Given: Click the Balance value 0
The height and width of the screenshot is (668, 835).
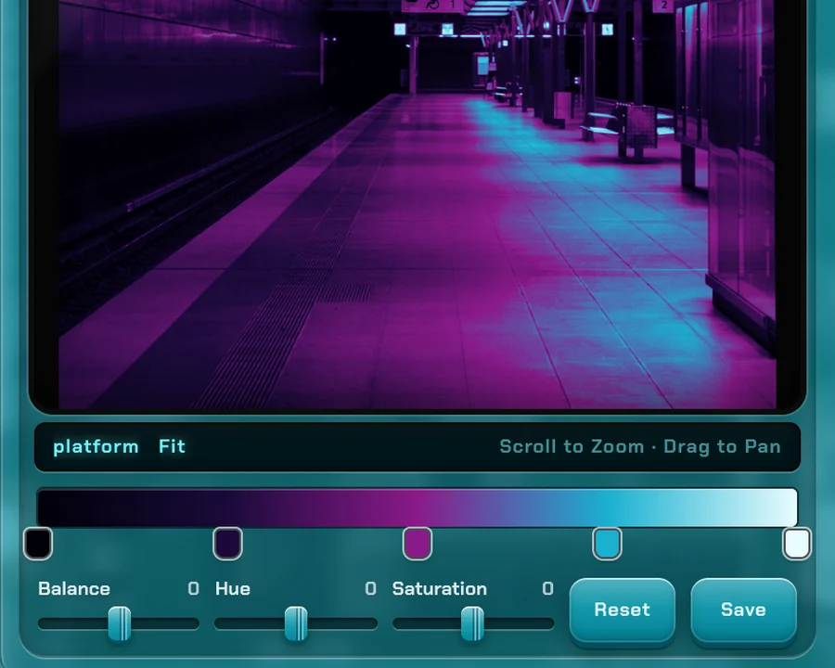Looking at the screenshot, I should pyautogui.click(x=193, y=588).
